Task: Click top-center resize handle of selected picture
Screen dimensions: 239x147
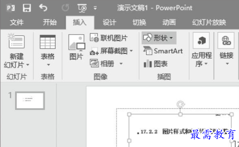Action: (180, 114)
